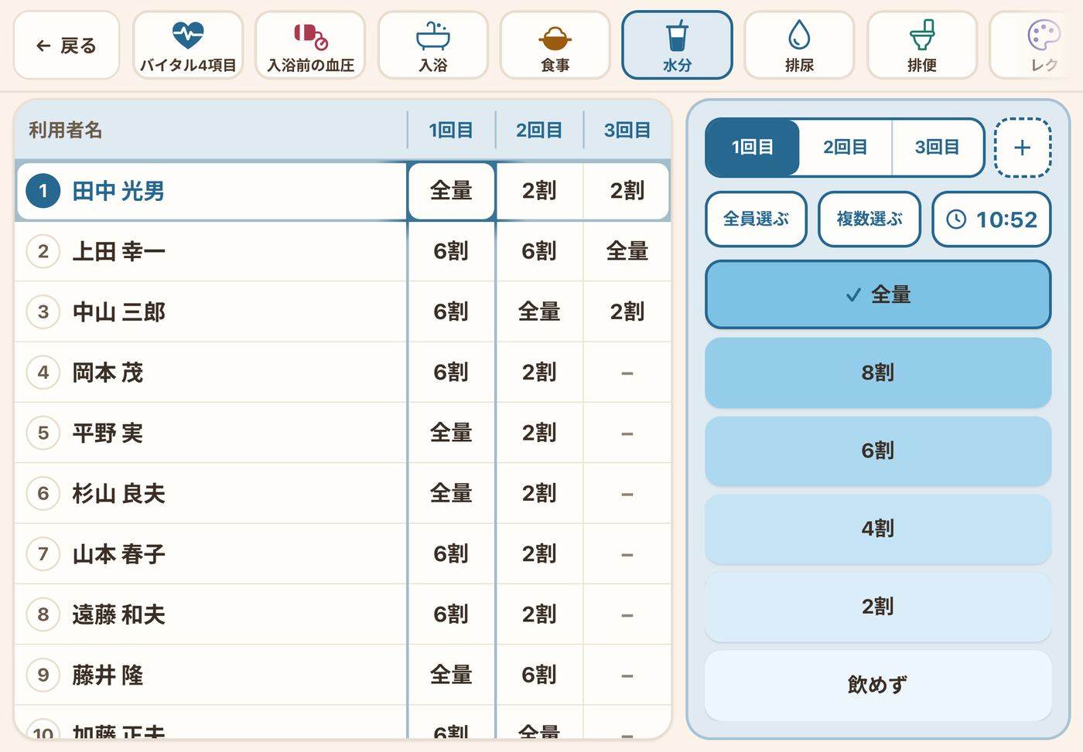Screen dimensions: 1083x752
Task: Click 田中 光男's 1回目 cell showing 全量
Action: [x=451, y=191]
